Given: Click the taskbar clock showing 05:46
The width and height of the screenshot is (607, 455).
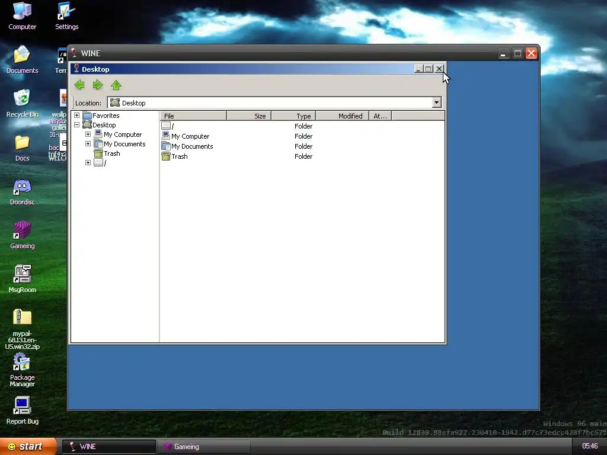Looking at the screenshot, I should [590, 446].
